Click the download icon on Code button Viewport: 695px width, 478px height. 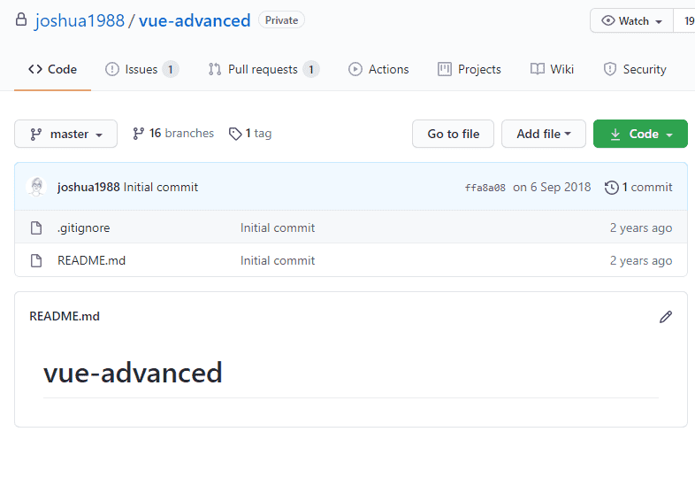[x=615, y=134]
